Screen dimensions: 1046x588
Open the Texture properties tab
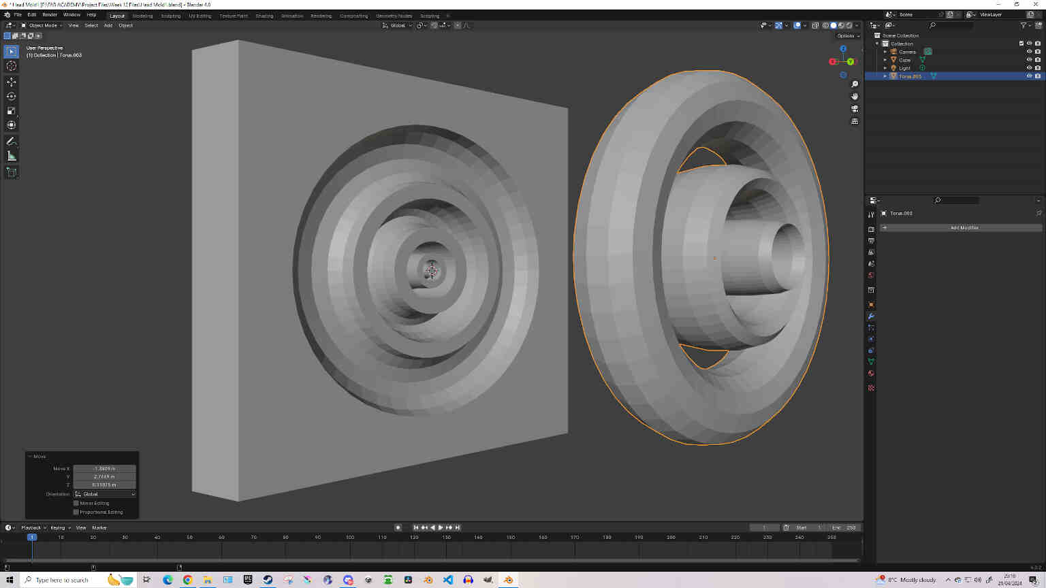point(871,388)
